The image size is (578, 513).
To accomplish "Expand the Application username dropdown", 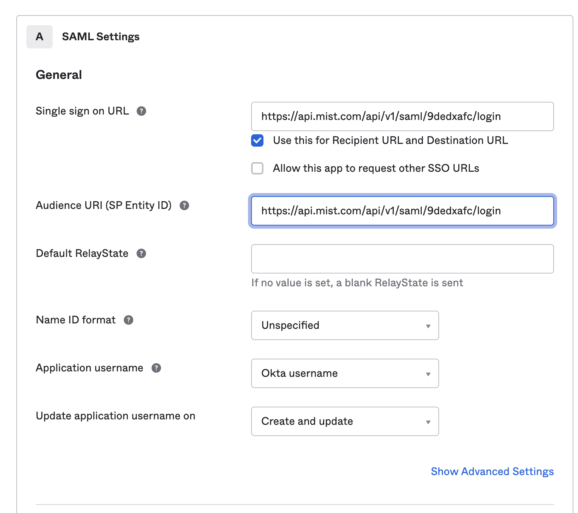I will [x=345, y=373].
